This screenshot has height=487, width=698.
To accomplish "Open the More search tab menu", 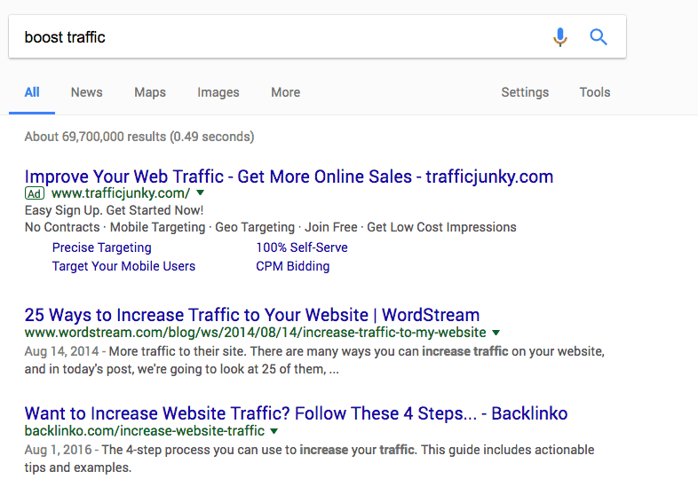I will point(285,92).
